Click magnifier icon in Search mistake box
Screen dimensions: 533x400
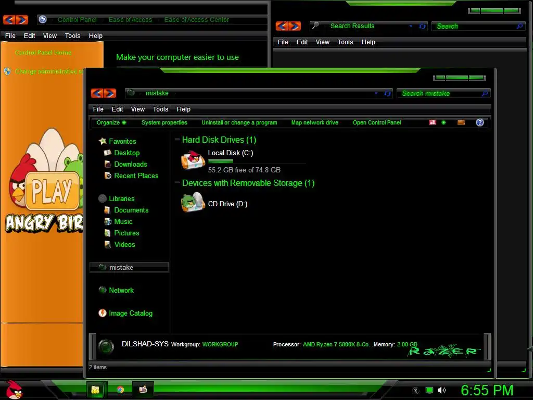[485, 93]
